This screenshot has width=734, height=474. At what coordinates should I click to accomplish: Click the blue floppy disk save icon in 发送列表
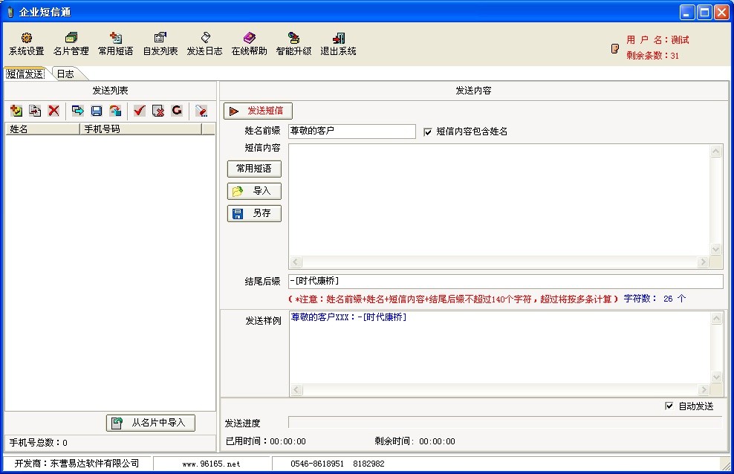tap(96, 111)
